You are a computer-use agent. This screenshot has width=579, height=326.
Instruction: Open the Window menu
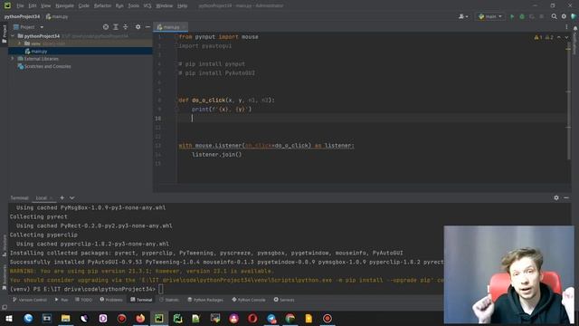point(165,5)
